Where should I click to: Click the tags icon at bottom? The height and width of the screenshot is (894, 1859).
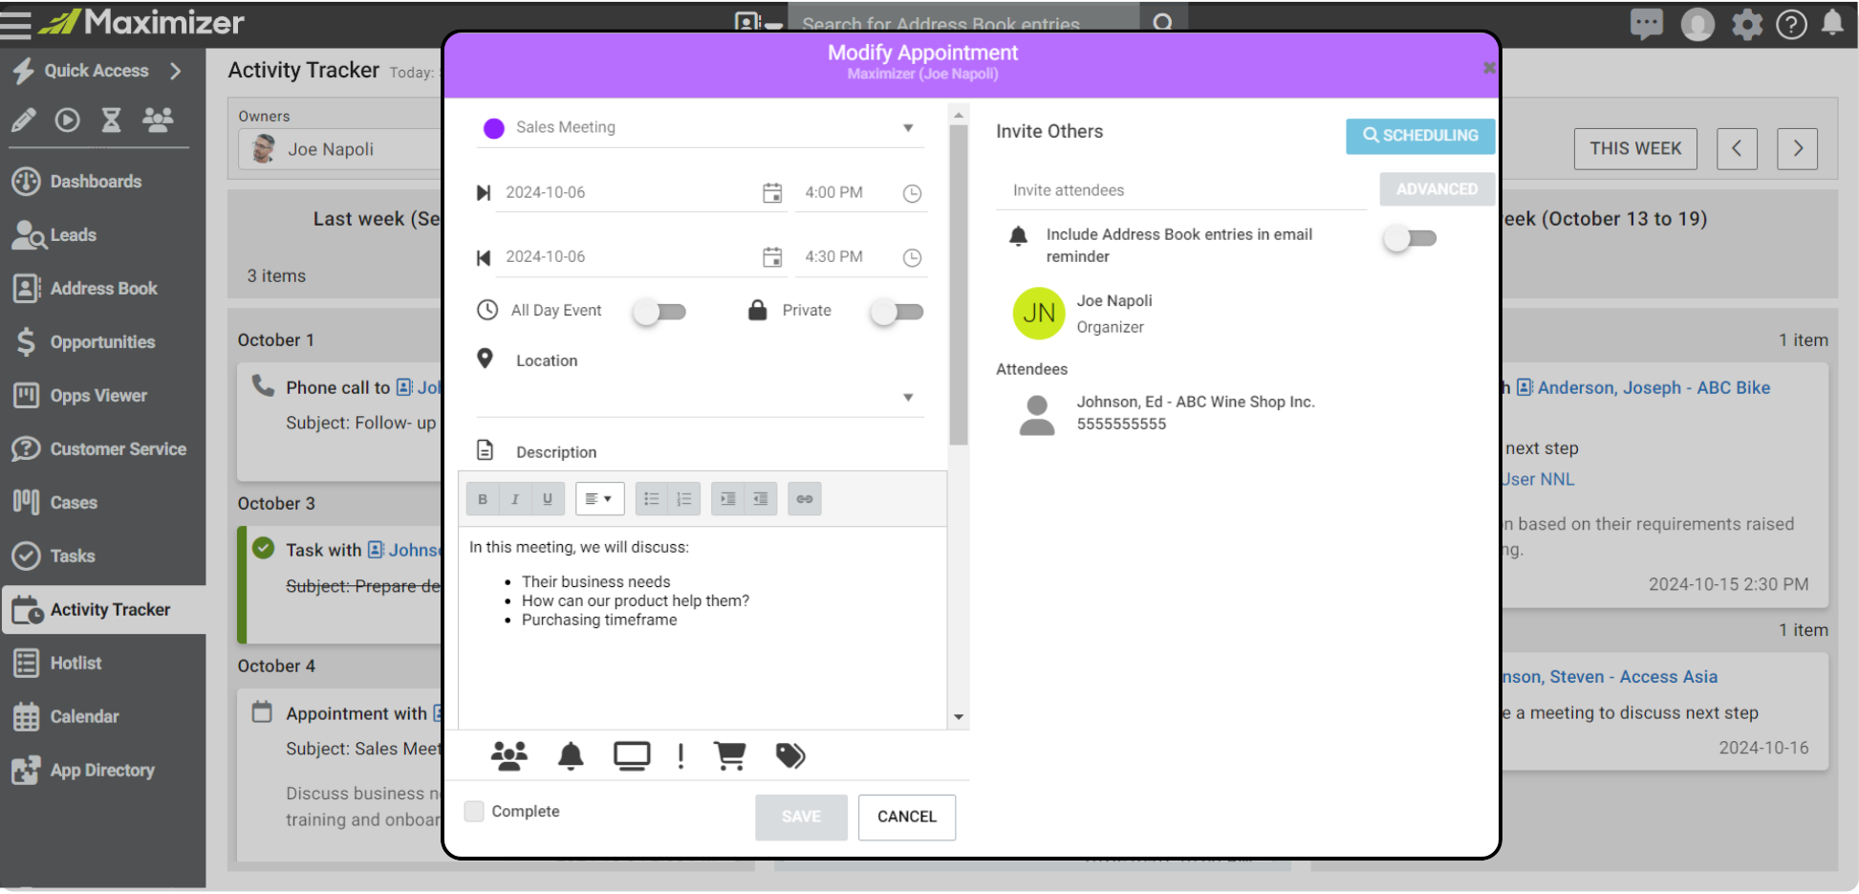(790, 756)
